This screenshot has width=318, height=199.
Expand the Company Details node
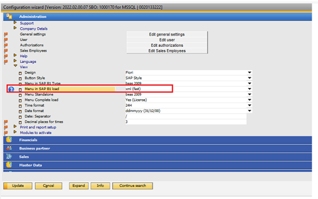15,28
